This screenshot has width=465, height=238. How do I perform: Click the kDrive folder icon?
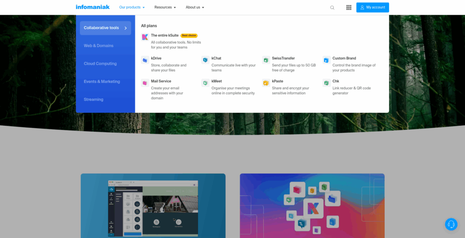(x=145, y=60)
